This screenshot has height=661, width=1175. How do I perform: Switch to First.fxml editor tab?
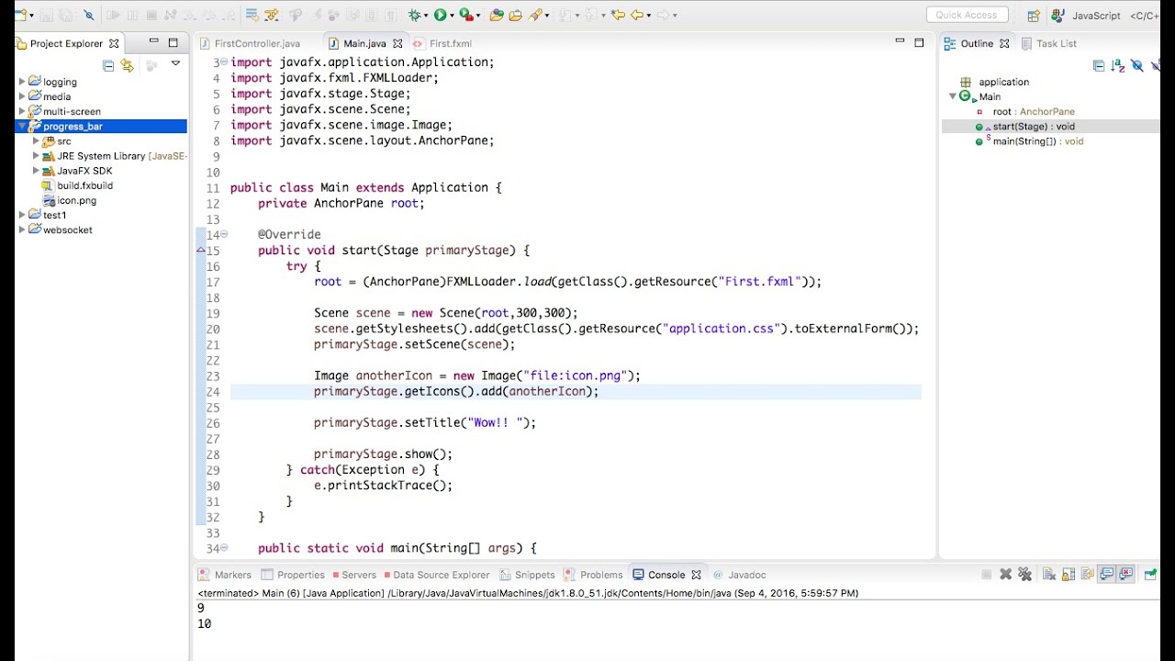pos(442,43)
